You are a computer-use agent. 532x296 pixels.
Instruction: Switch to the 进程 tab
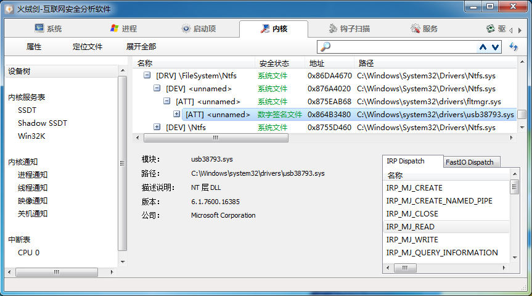pos(123,29)
